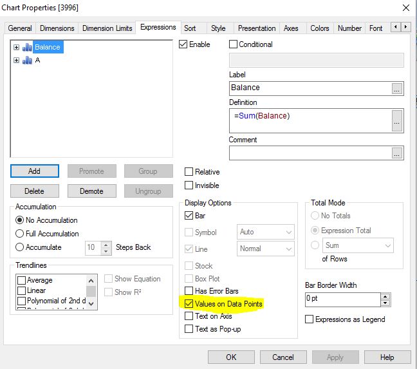417x369 pixels.
Task: Check the Invisible option
Action: pos(189,185)
